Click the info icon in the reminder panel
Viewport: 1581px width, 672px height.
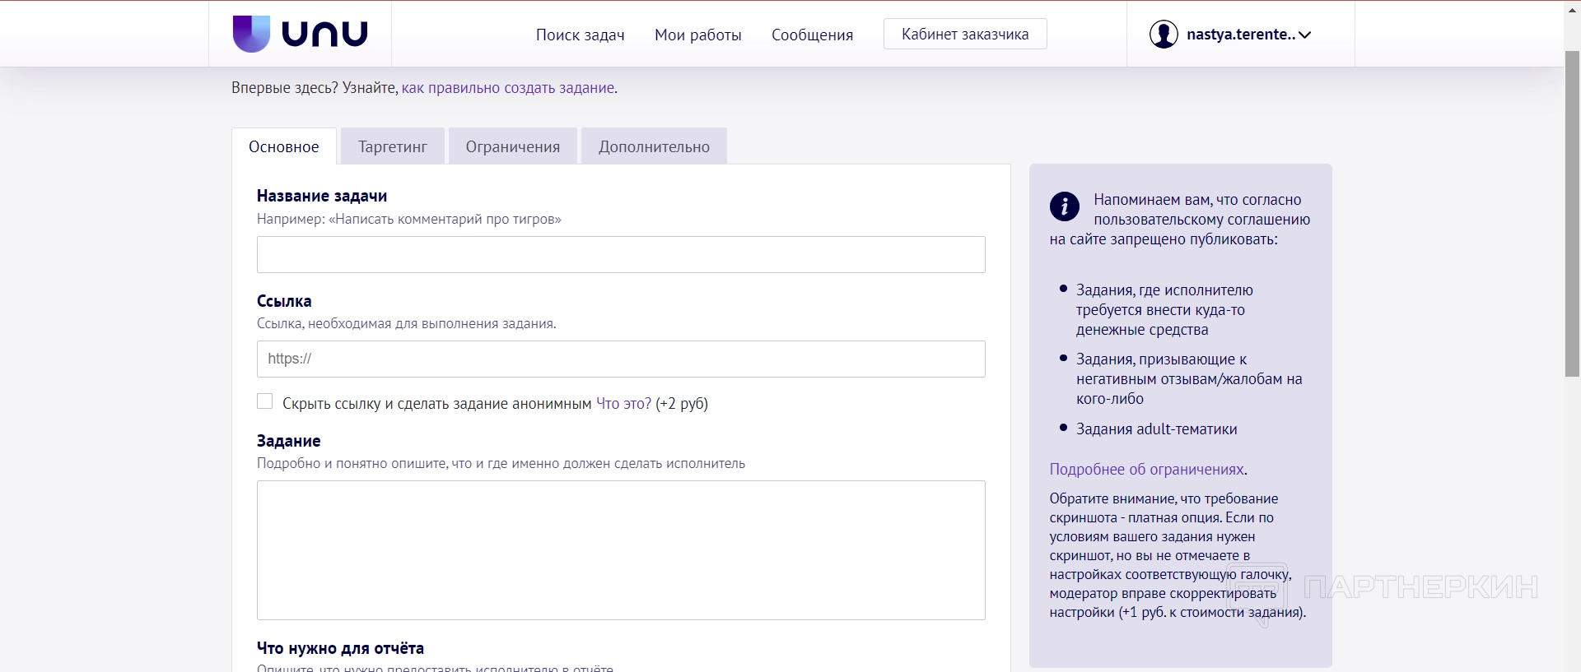[1064, 206]
